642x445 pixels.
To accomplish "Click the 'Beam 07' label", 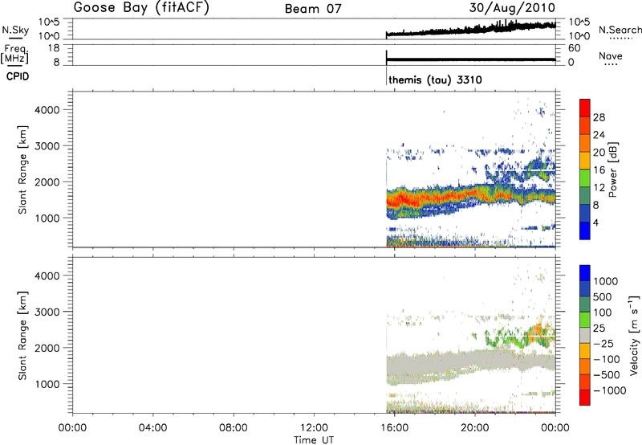I will [x=313, y=9].
